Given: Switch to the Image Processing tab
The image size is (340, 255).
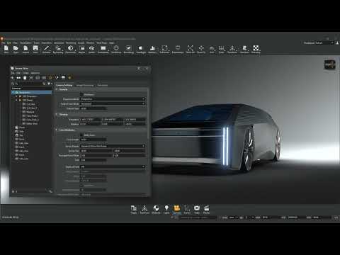Looking at the screenshot, I should coord(85,85).
